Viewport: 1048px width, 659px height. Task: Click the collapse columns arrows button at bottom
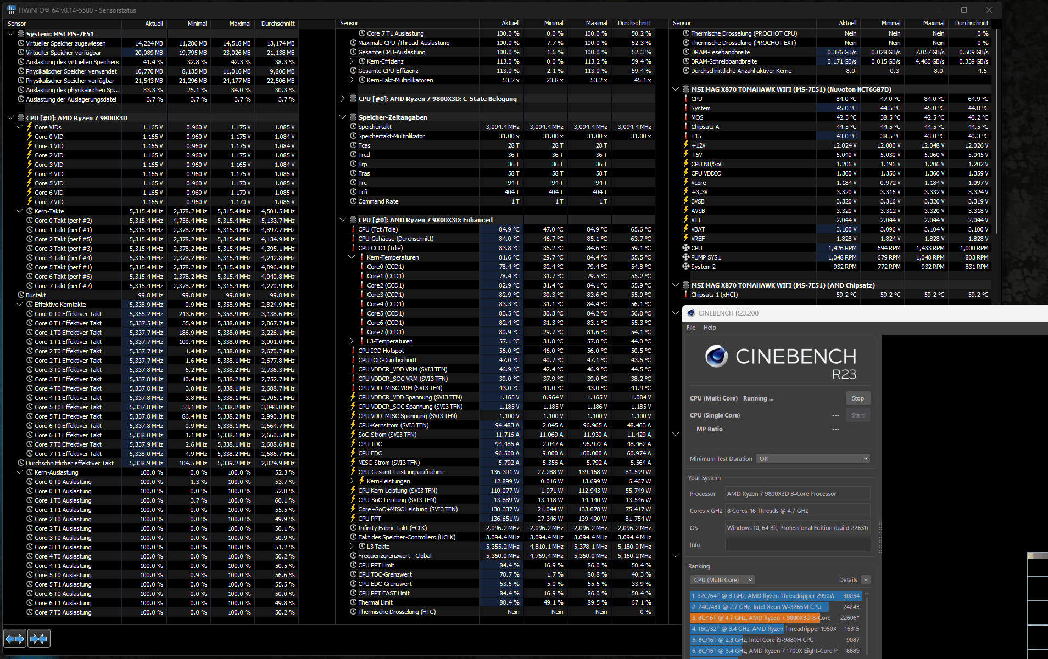39,639
